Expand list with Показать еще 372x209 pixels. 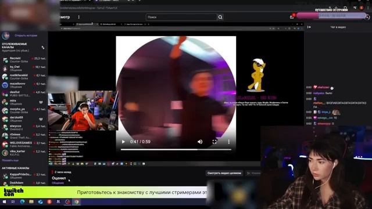pos(10,160)
